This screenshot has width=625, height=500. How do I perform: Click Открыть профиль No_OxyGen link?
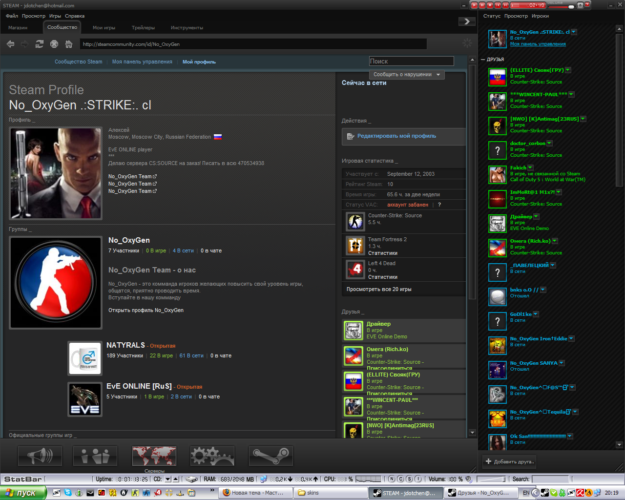[146, 310]
